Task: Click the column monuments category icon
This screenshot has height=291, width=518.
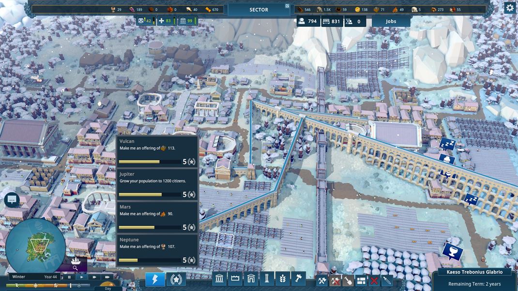Action: point(267,279)
